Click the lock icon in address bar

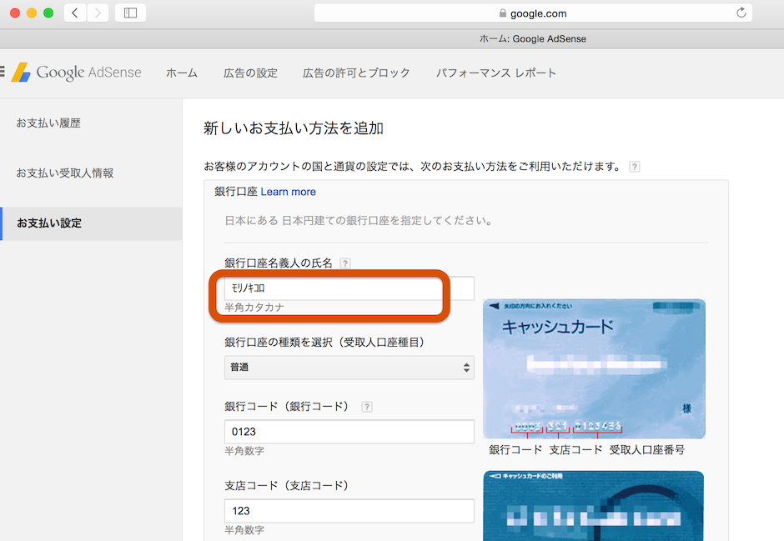(x=503, y=13)
